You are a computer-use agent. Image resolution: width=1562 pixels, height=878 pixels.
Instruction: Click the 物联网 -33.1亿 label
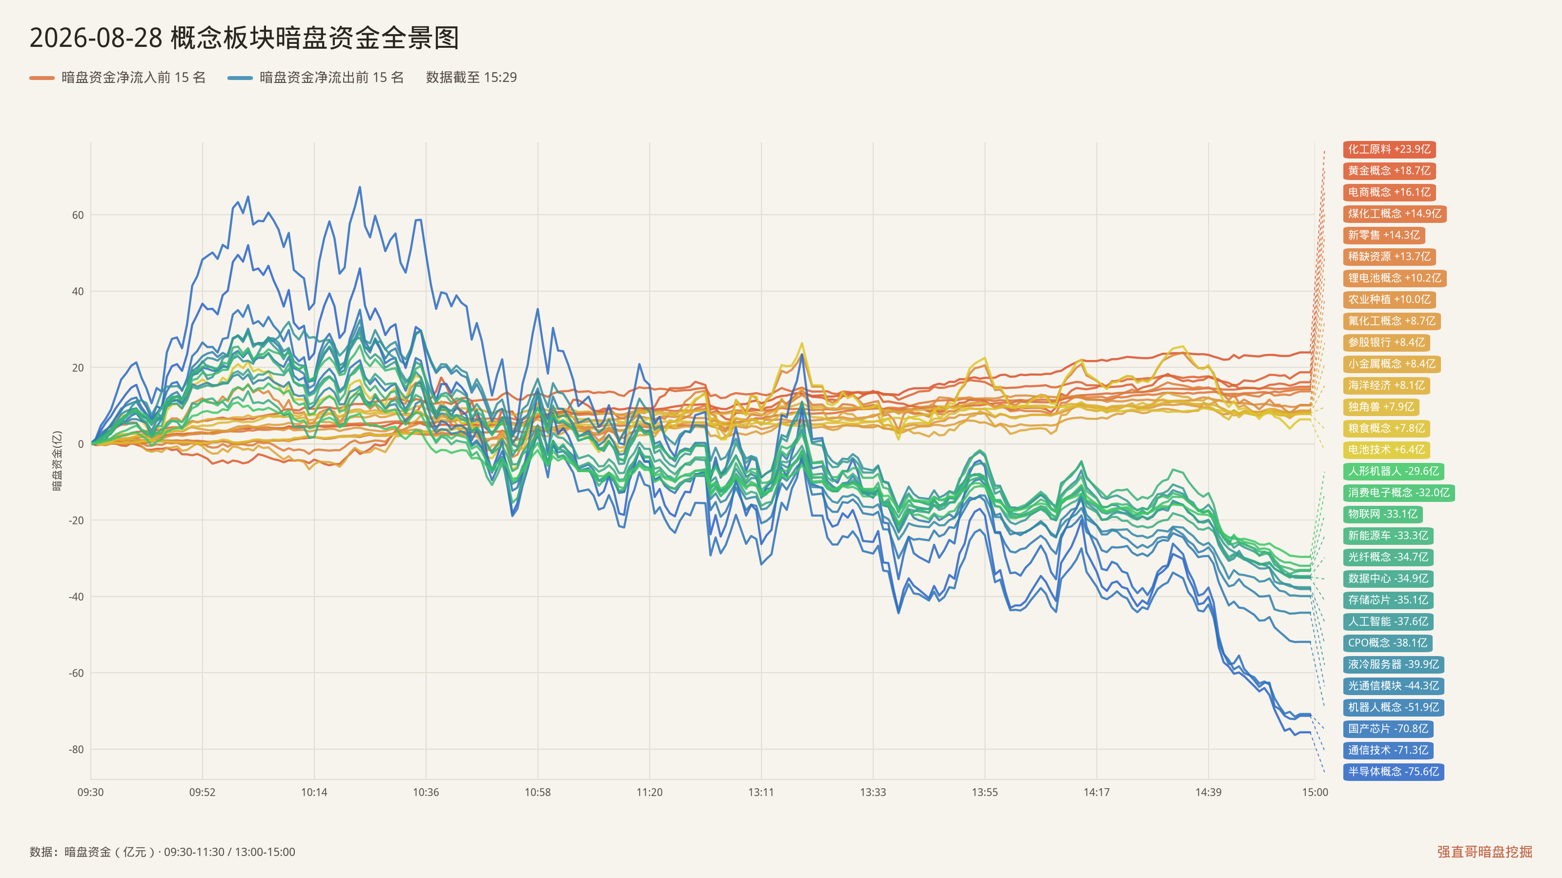[1382, 514]
